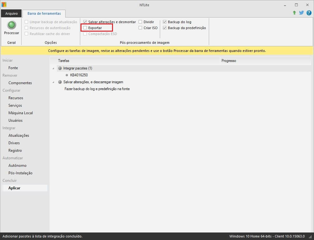This screenshot has width=314, height=240.
Task: Close the NTLite window
Action: pyautogui.click(x=307, y=5)
